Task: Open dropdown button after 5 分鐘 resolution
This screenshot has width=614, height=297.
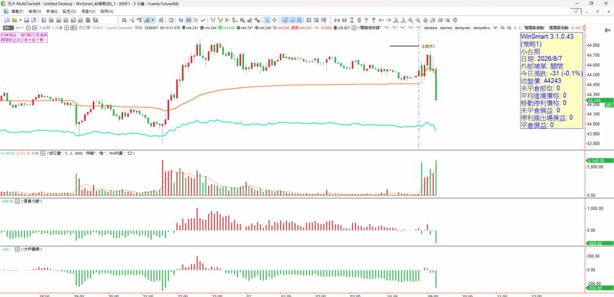Action: (67, 28)
